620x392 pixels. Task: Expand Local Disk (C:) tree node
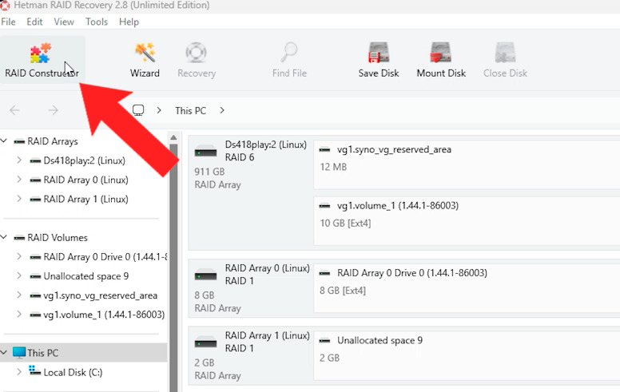tap(19, 372)
